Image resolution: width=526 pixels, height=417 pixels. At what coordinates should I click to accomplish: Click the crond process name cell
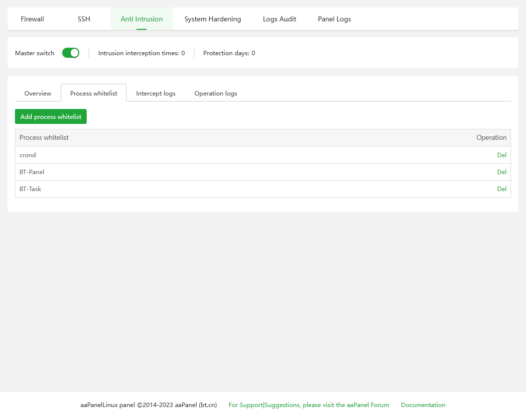(x=28, y=155)
